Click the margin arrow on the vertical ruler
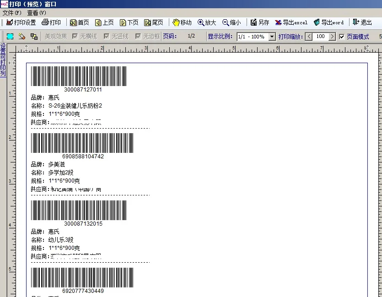This screenshot has height=297, width=382. (11, 63)
